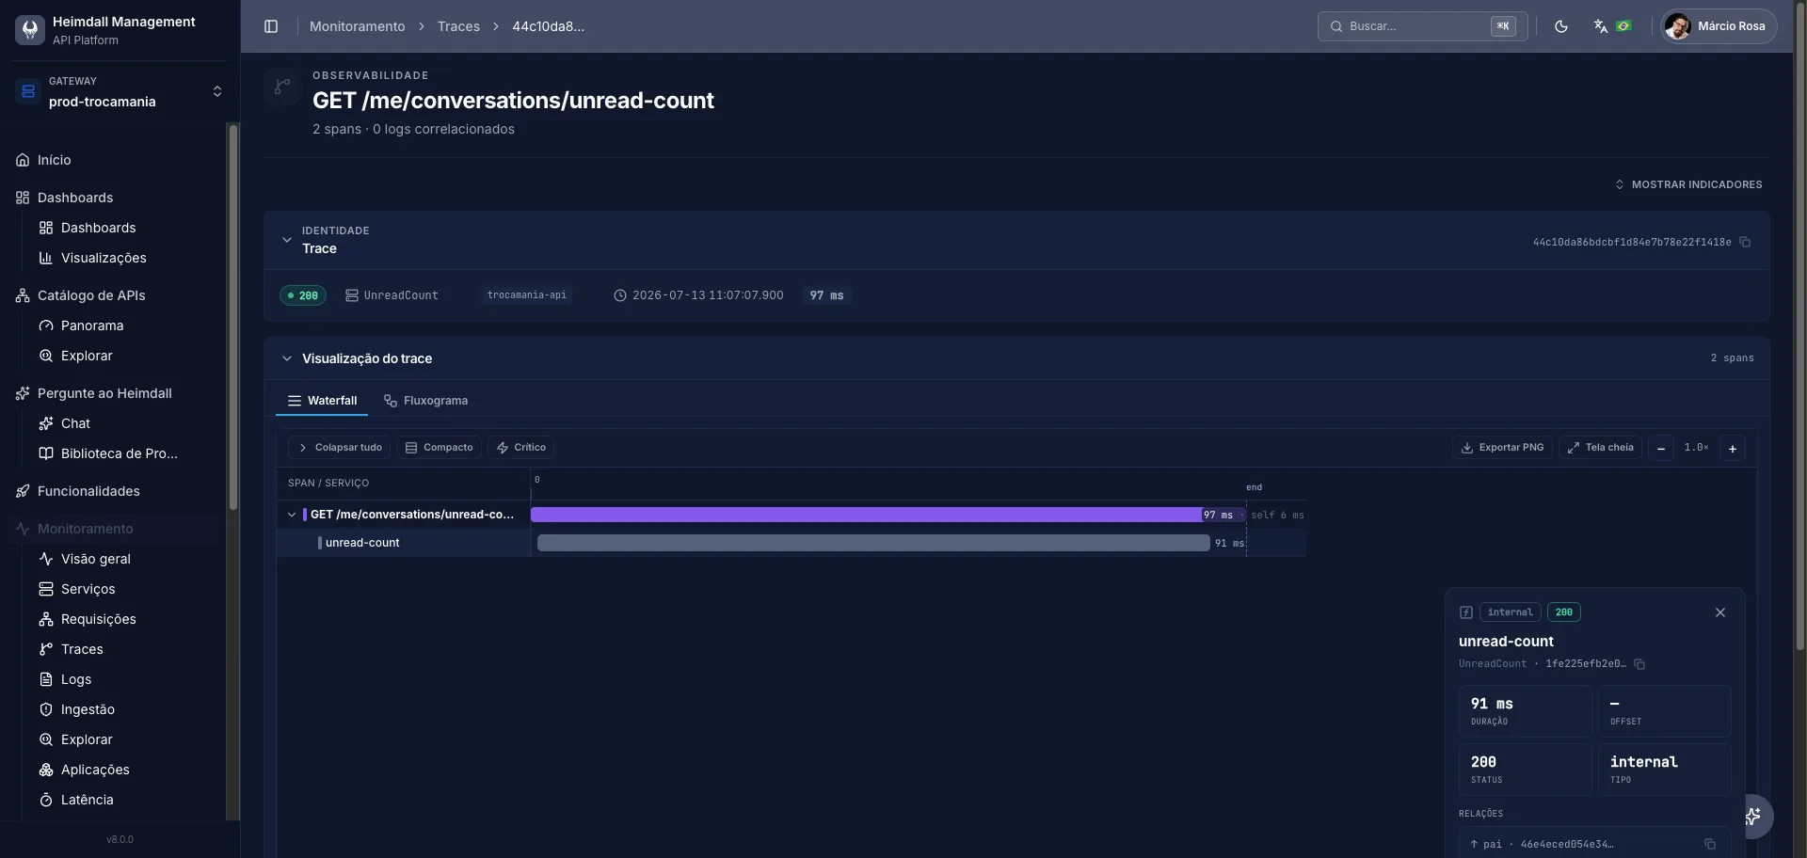Copy the span ID 1fe225efb2e0
The width and height of the screenshot is (1807, 858).
[1639, 664]
